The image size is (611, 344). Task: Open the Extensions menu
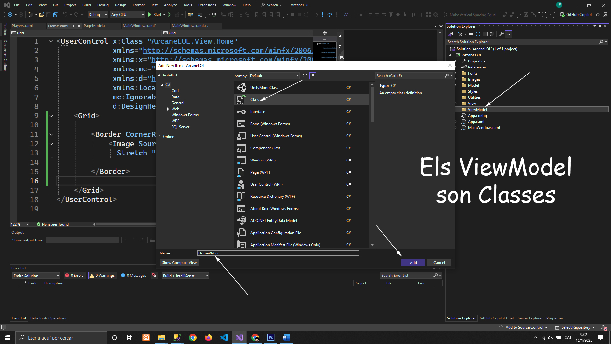pos(207,5)
